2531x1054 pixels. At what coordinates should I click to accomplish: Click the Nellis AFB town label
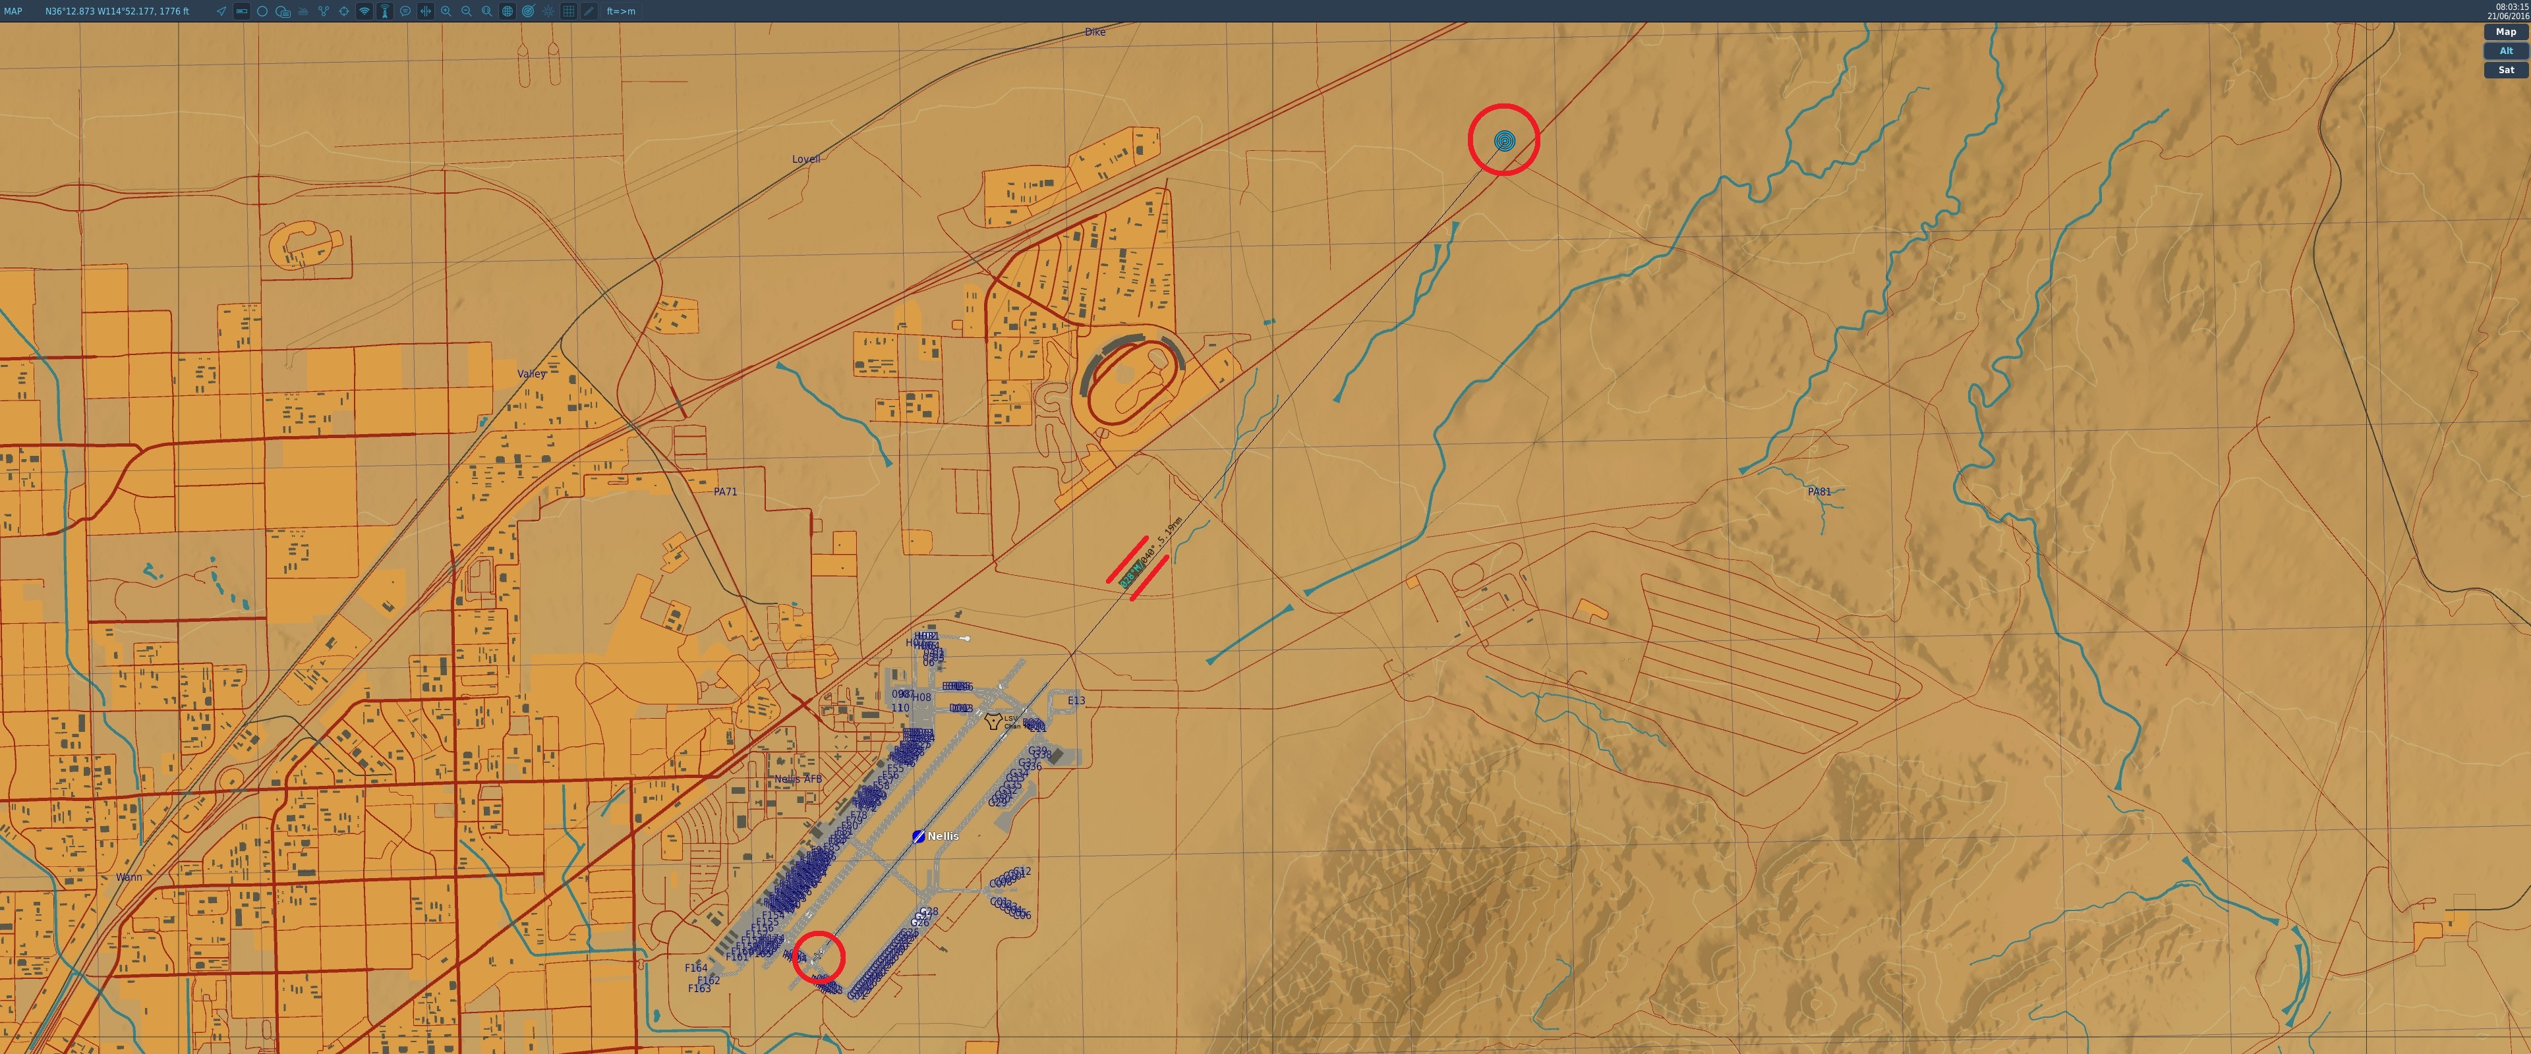coord(798,779)
